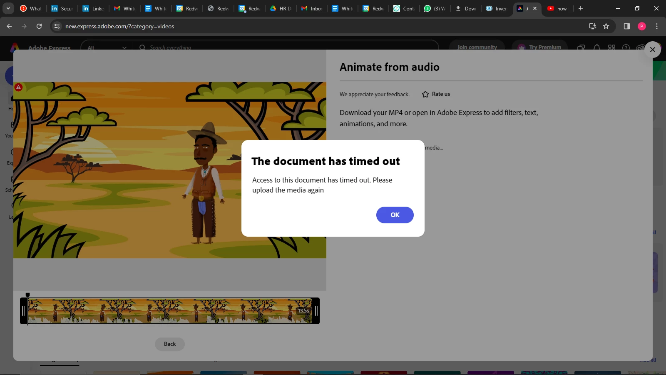Image resolution: width=666 pixels, height=375 pixels.
Task: Switch to the 'Inver' tab
Action: point(497,8)
